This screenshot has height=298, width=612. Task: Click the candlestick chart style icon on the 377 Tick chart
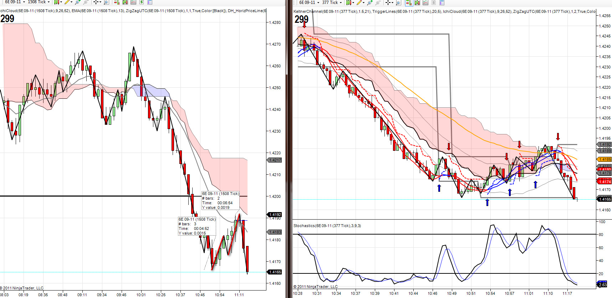pyautogui.click(x=349, y=2)
